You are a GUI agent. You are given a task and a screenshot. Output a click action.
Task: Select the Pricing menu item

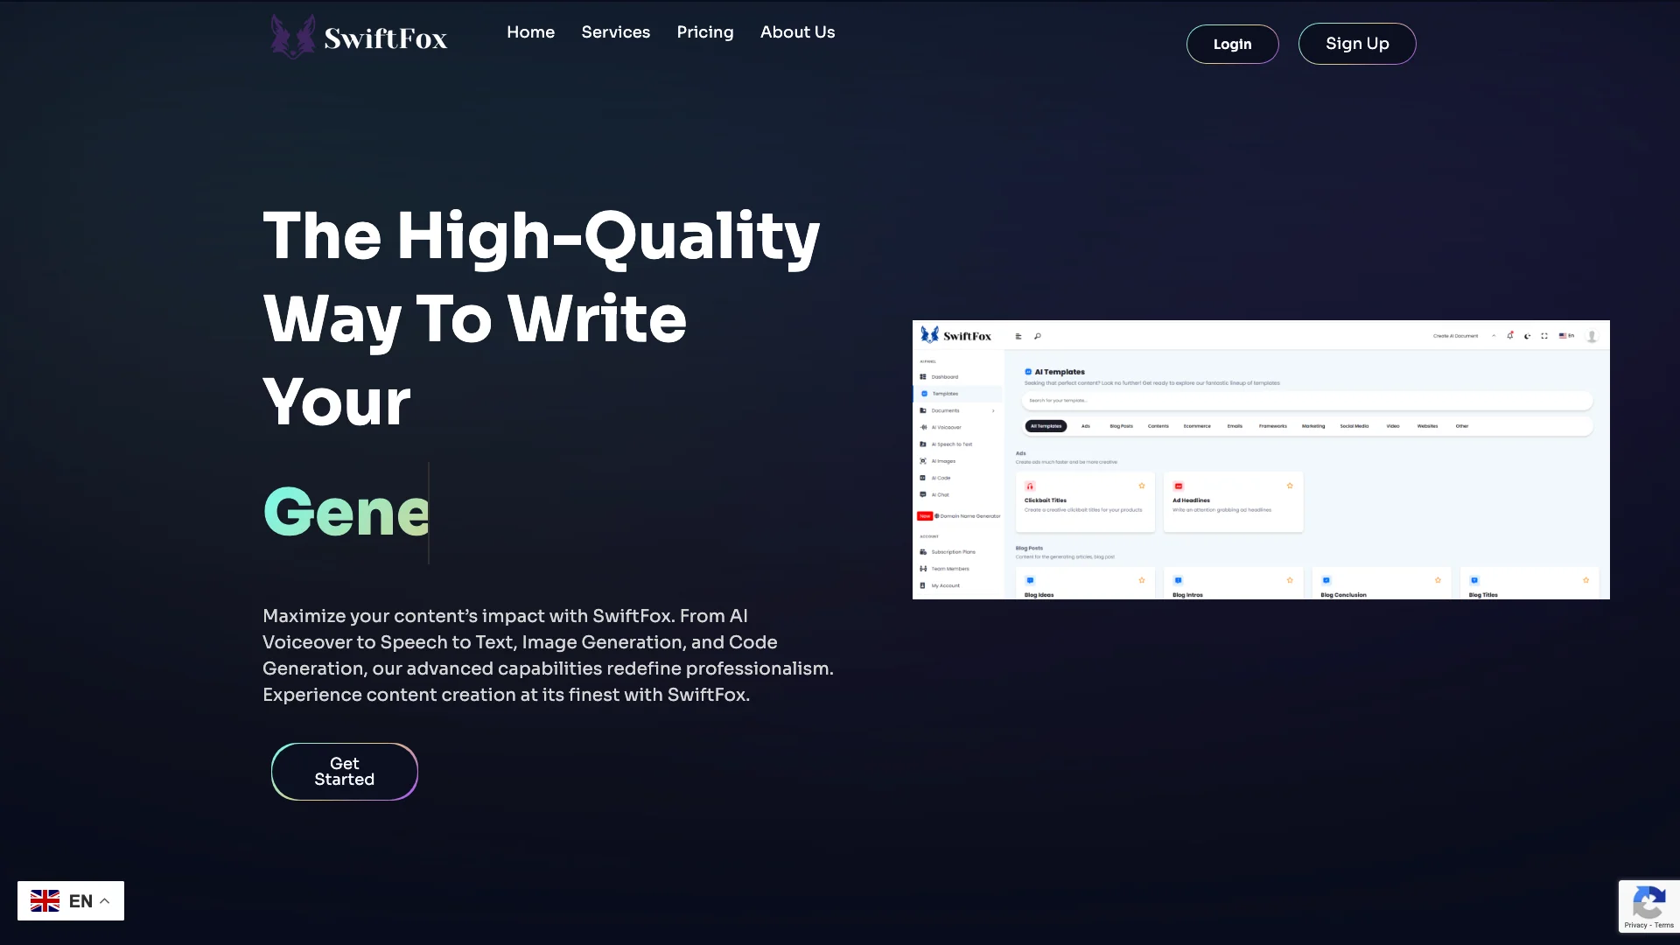pos(705,32)
